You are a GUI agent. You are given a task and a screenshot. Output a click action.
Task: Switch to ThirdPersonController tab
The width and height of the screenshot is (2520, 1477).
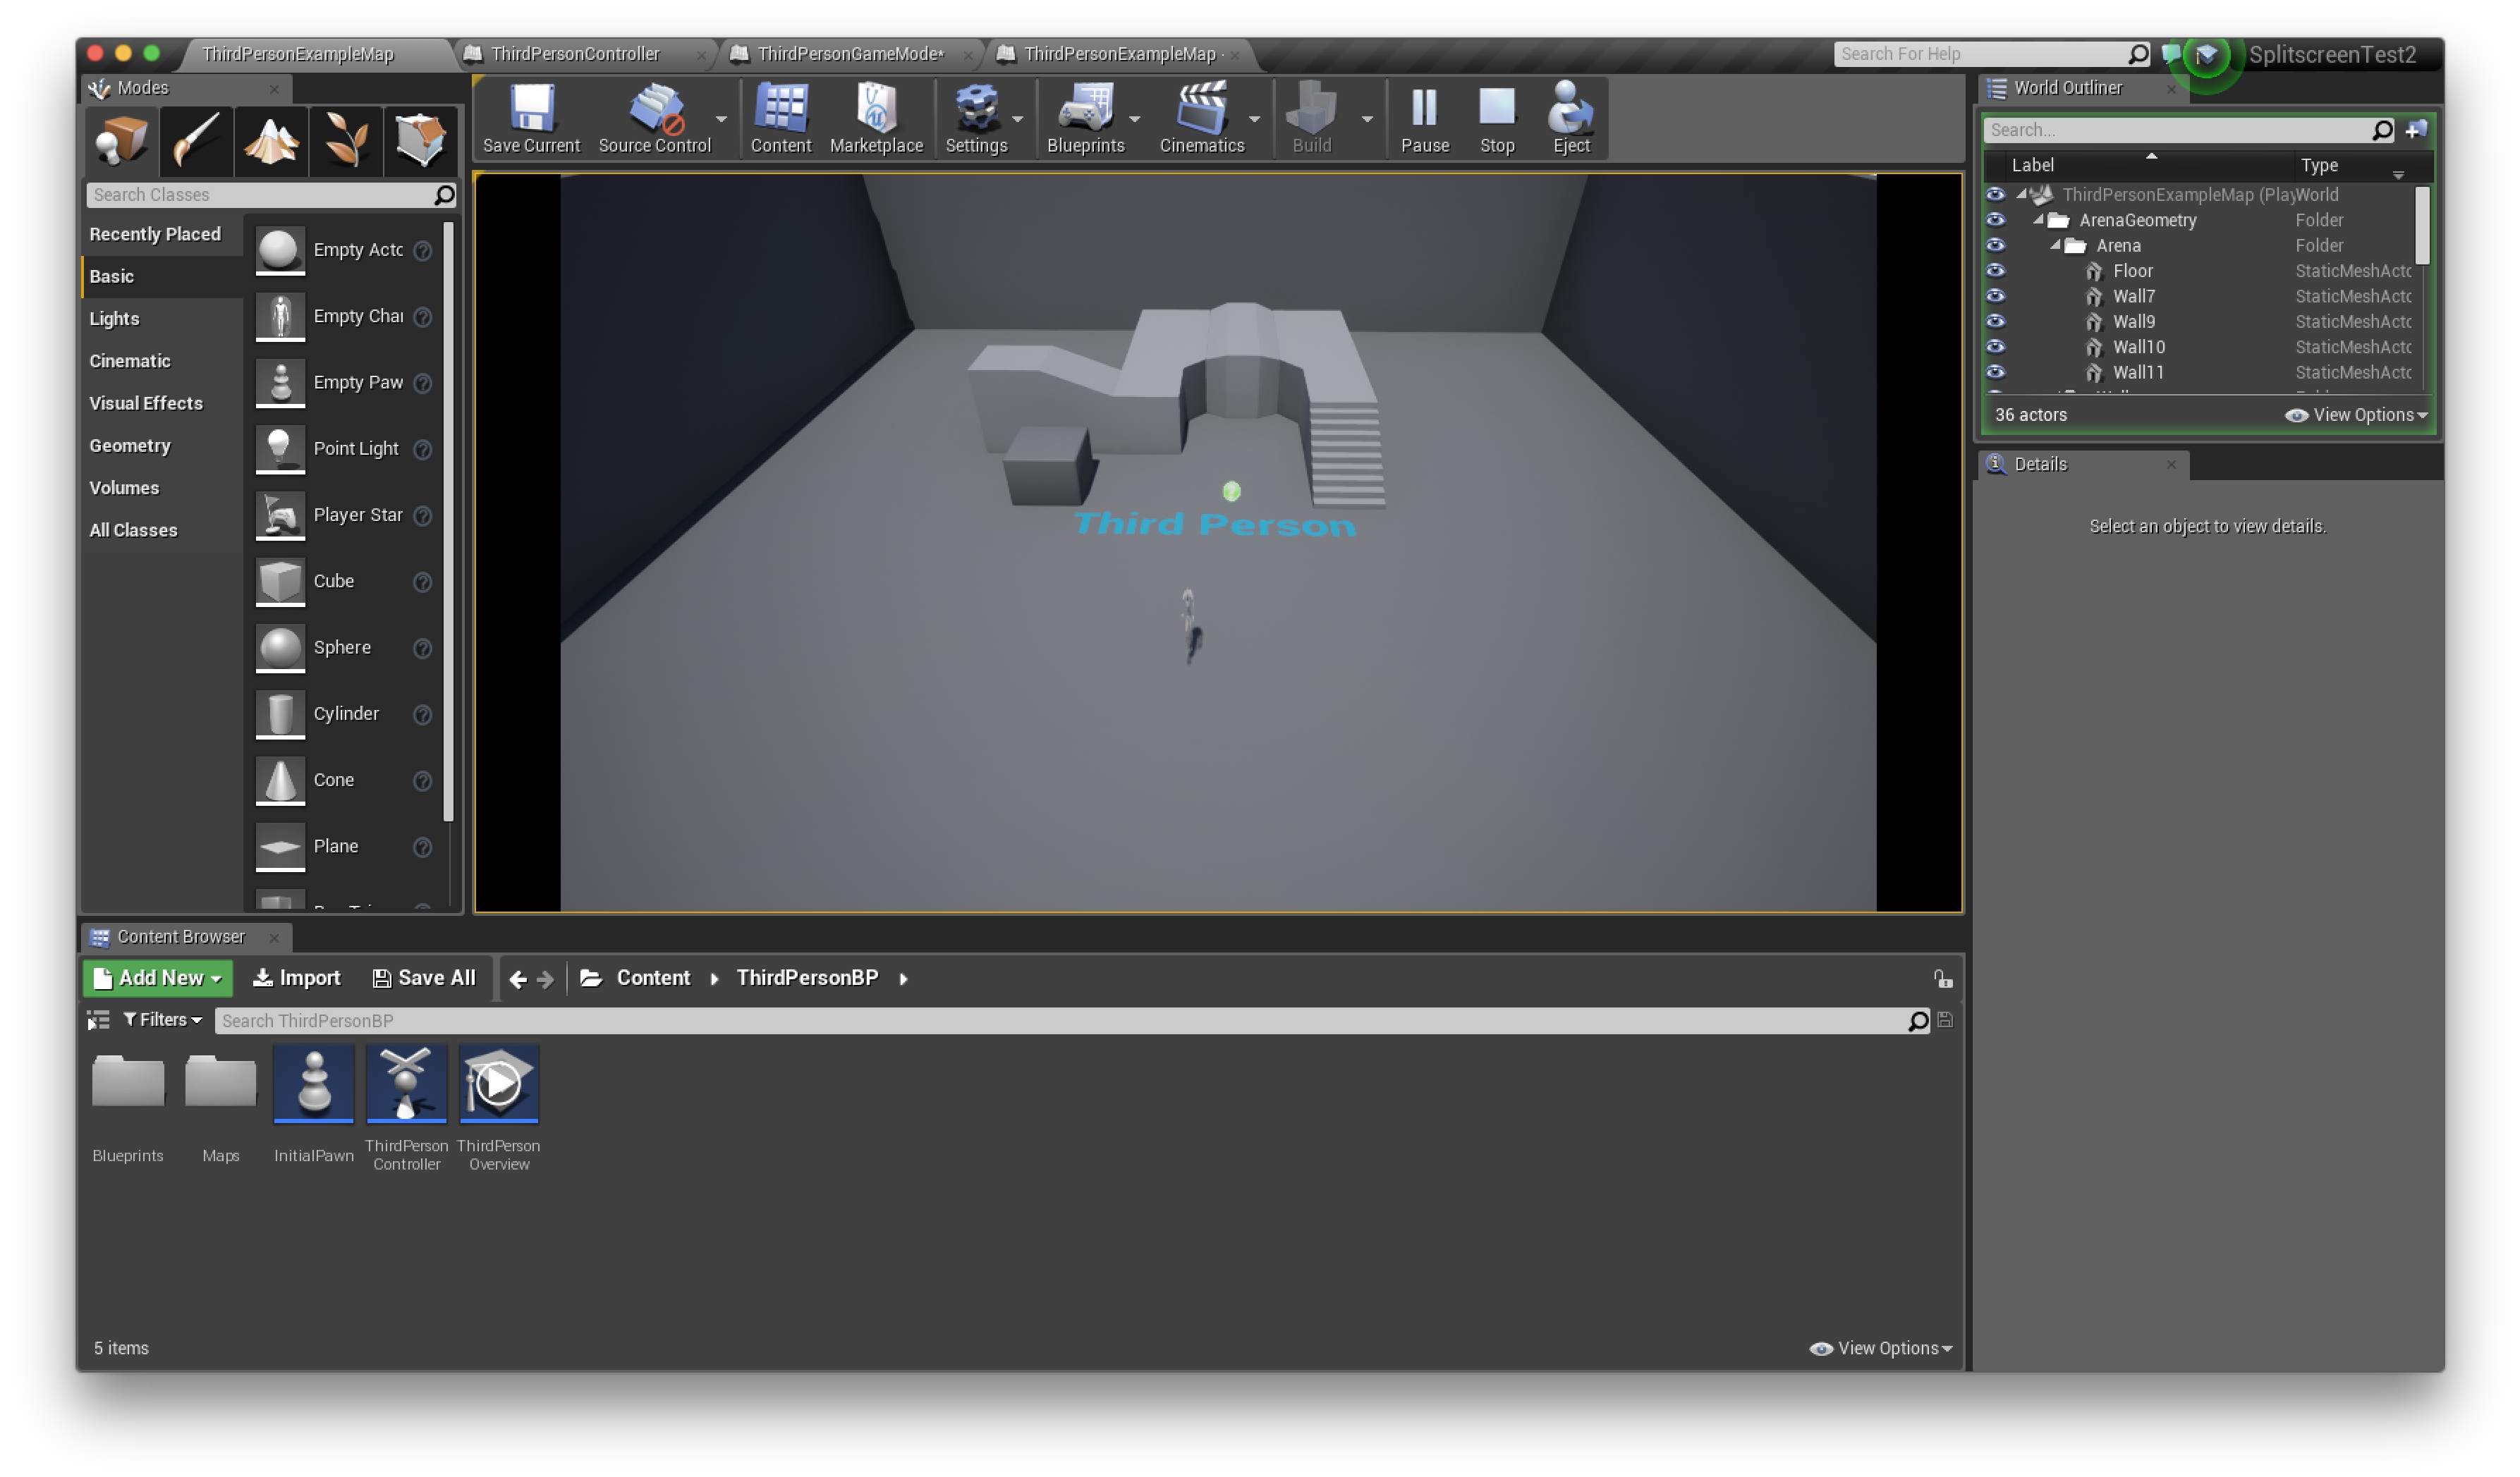point(576,54)
